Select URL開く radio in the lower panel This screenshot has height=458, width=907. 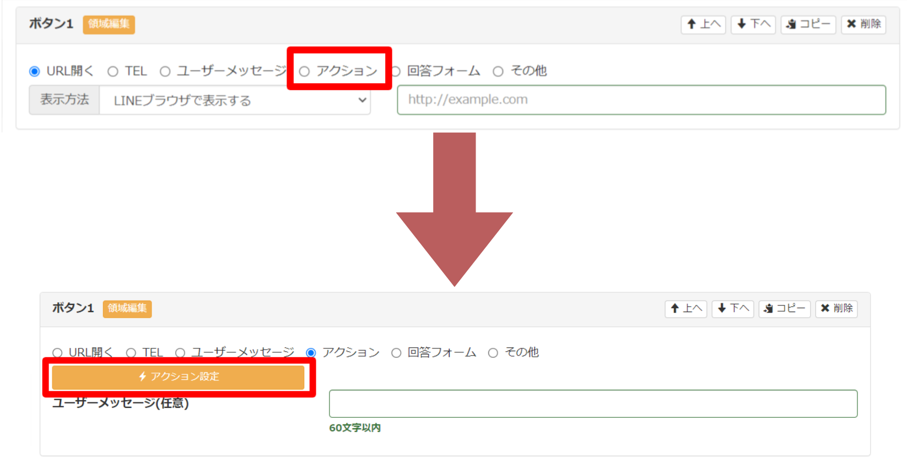(x=57, y=353)
